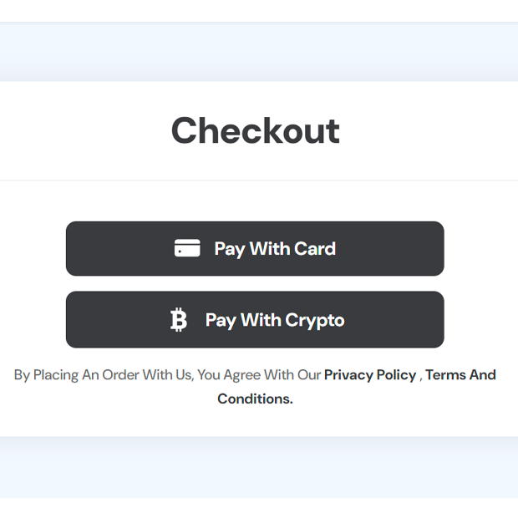This screenshot has width=518, height=518.
Task: Choose crypto payment via the Bitcoin icon
Action: pyautogui.click(x=179, y=320)
